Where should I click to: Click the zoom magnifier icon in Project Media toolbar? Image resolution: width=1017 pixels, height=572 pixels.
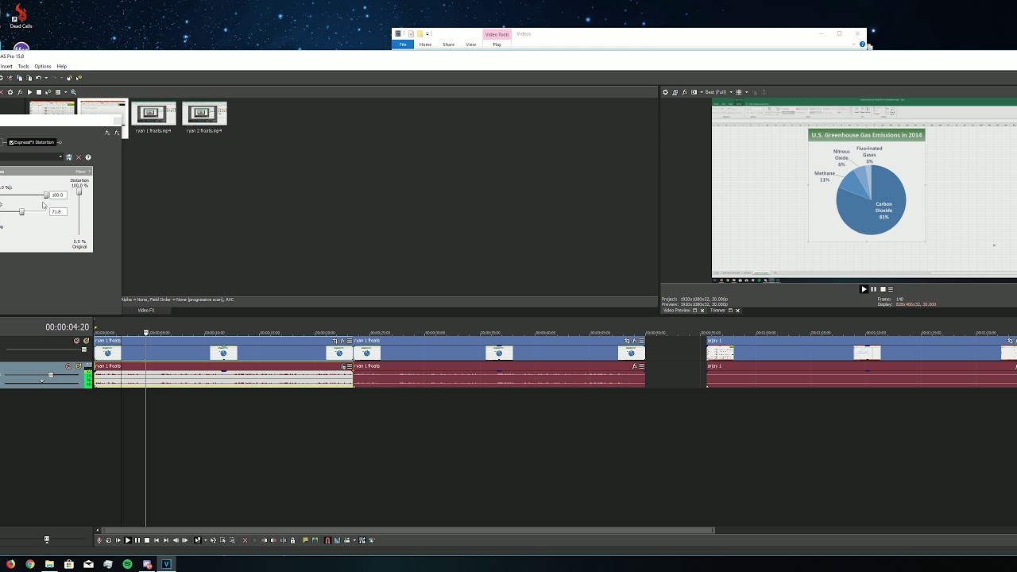[73, 92]
